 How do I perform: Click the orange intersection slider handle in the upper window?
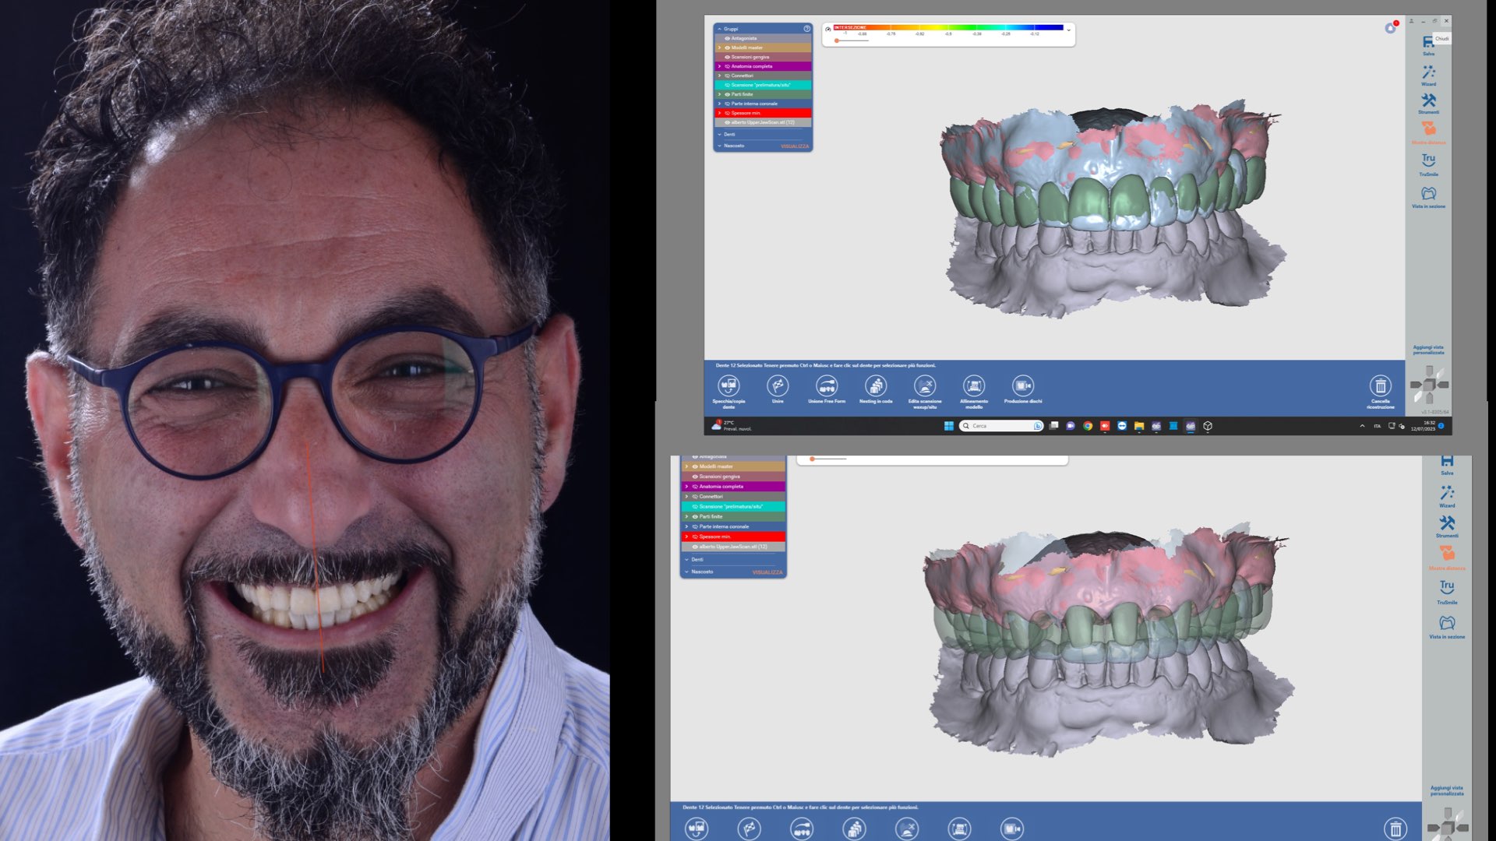[x=837, y=40]
